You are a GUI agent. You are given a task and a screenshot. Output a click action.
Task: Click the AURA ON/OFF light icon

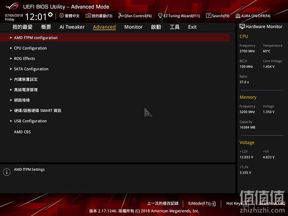(x=238, y=16)
